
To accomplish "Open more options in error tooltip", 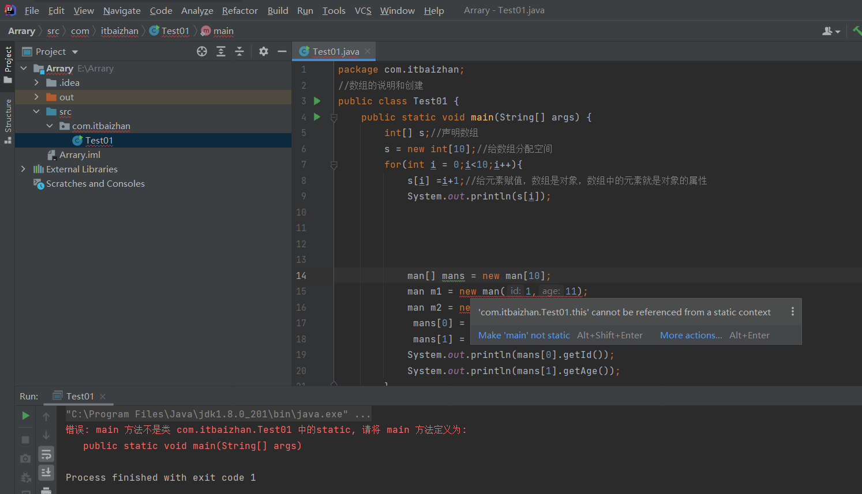I will (x=793, y=312).
